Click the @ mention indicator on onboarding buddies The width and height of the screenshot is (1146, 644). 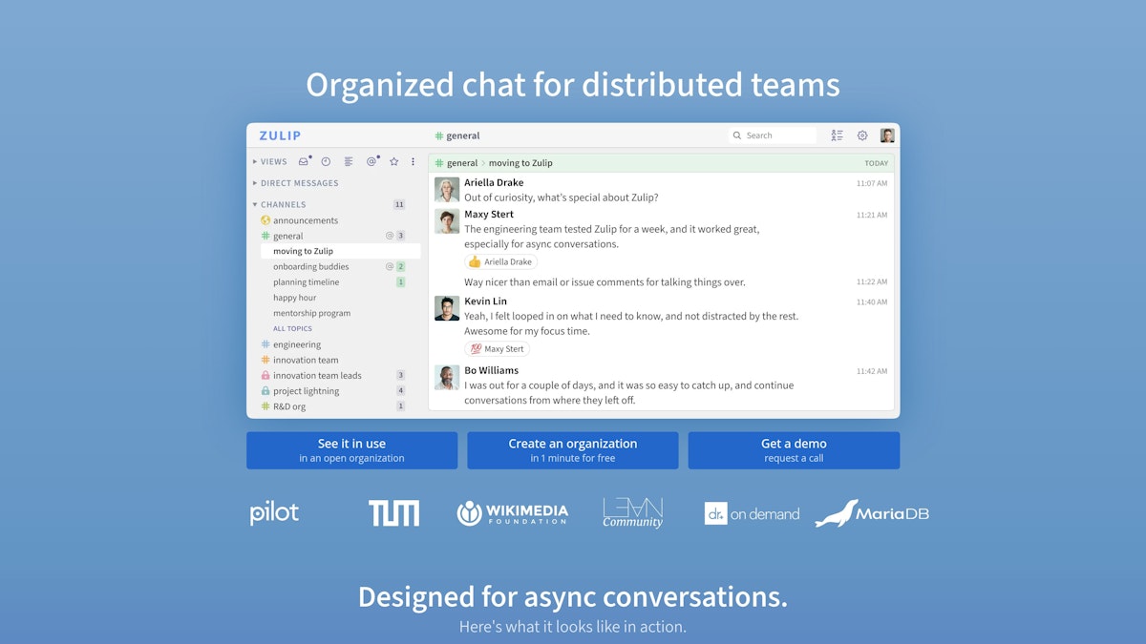tap(390, 267)
